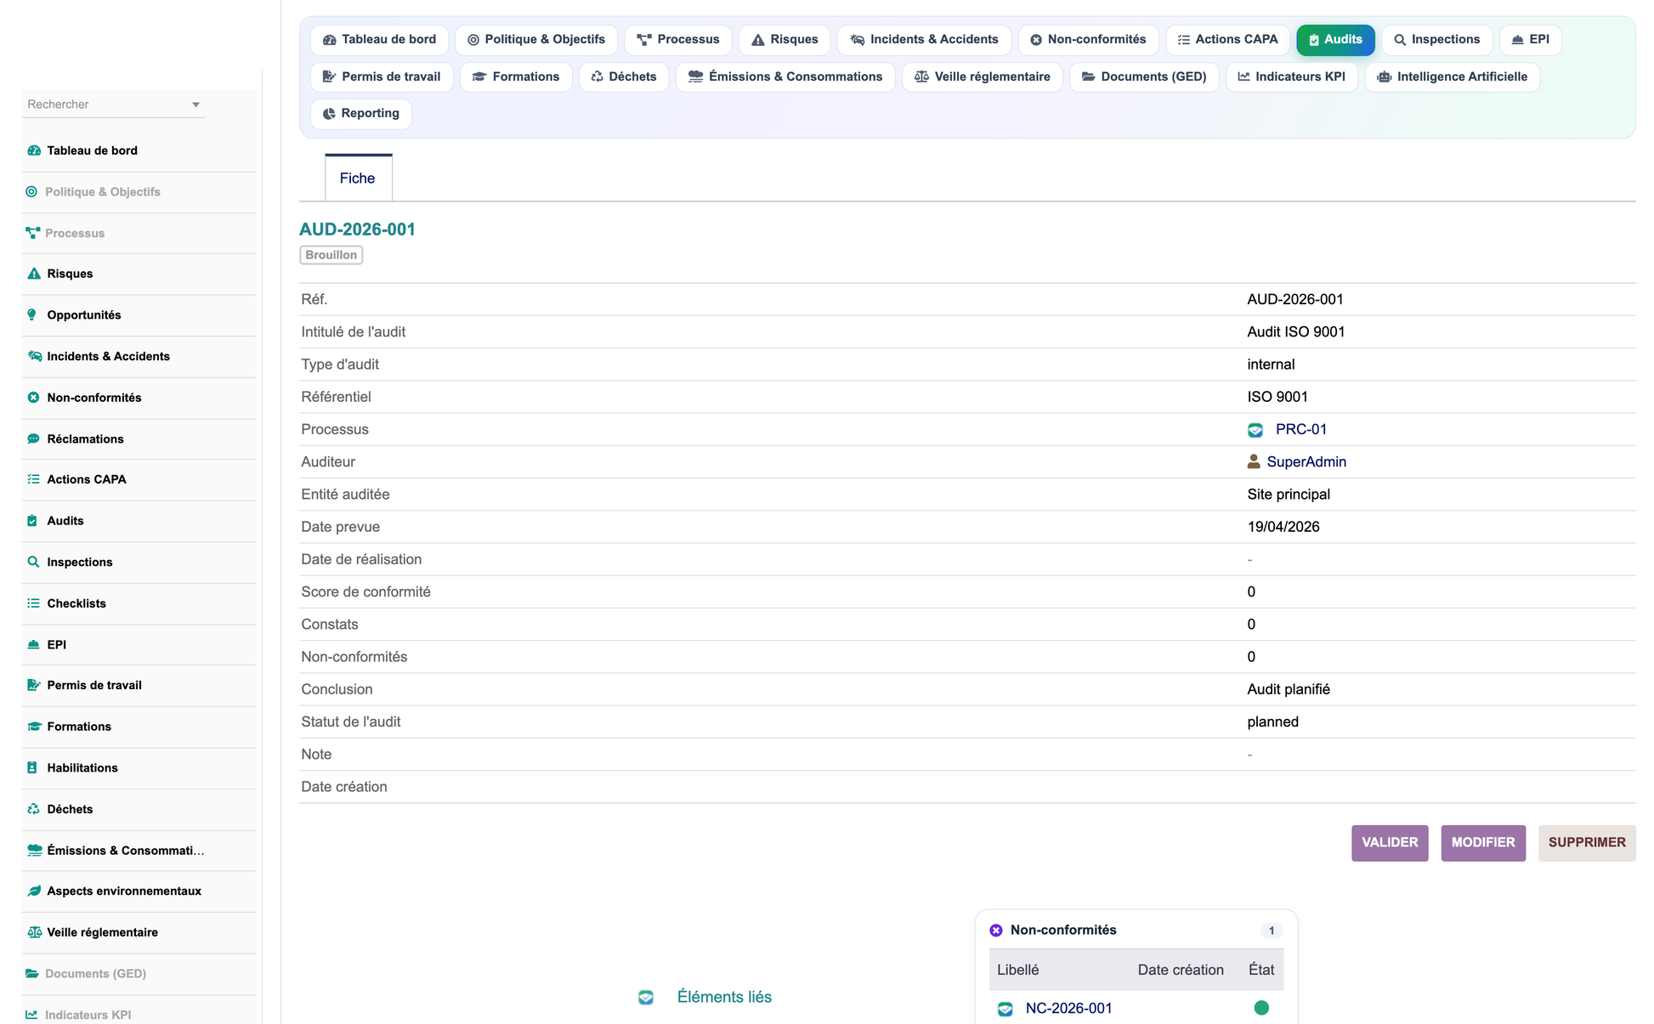Open the Déchets top tab

624,76
